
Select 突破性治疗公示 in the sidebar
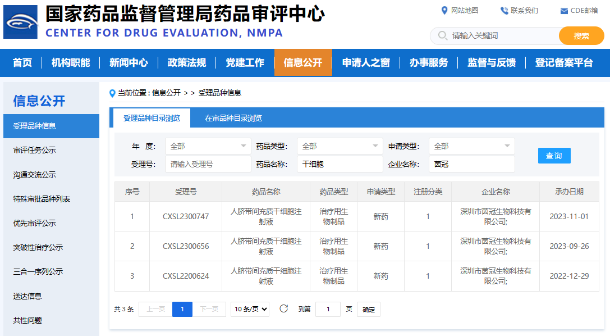(38, 247)
